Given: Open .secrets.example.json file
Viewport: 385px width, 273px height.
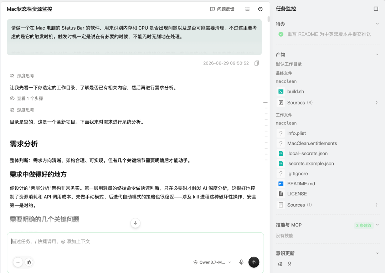Looking at the screenshot, I should 310,164.
